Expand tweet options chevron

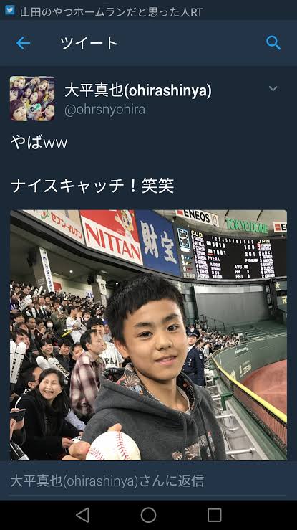[273, 88]
